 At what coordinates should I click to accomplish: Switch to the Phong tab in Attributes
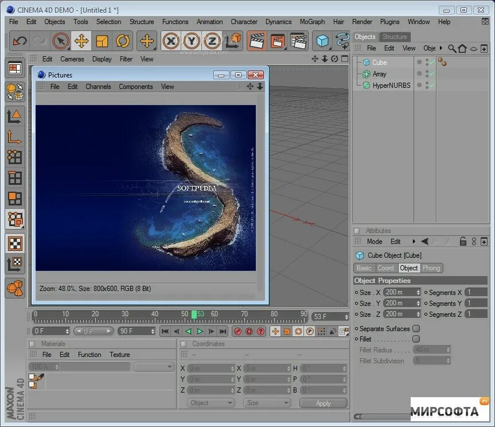(431, 268)
